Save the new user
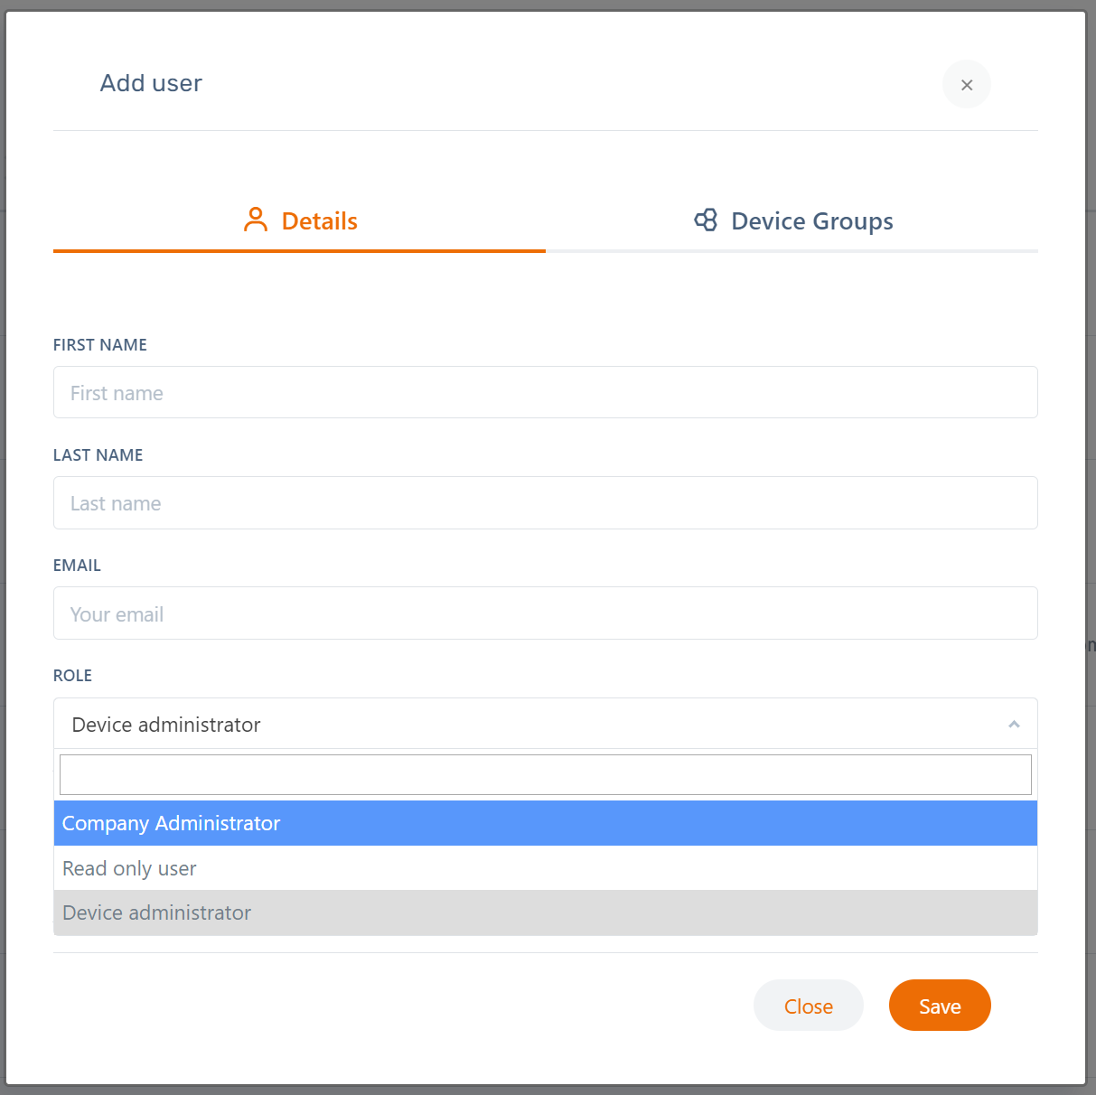The height and width of the screenshot is (1095, 1096). pyautogui.click(x=939, y=1006)
